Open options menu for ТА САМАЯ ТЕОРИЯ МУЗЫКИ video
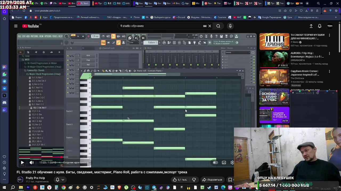The image size is (341, 191). point(329,35)
